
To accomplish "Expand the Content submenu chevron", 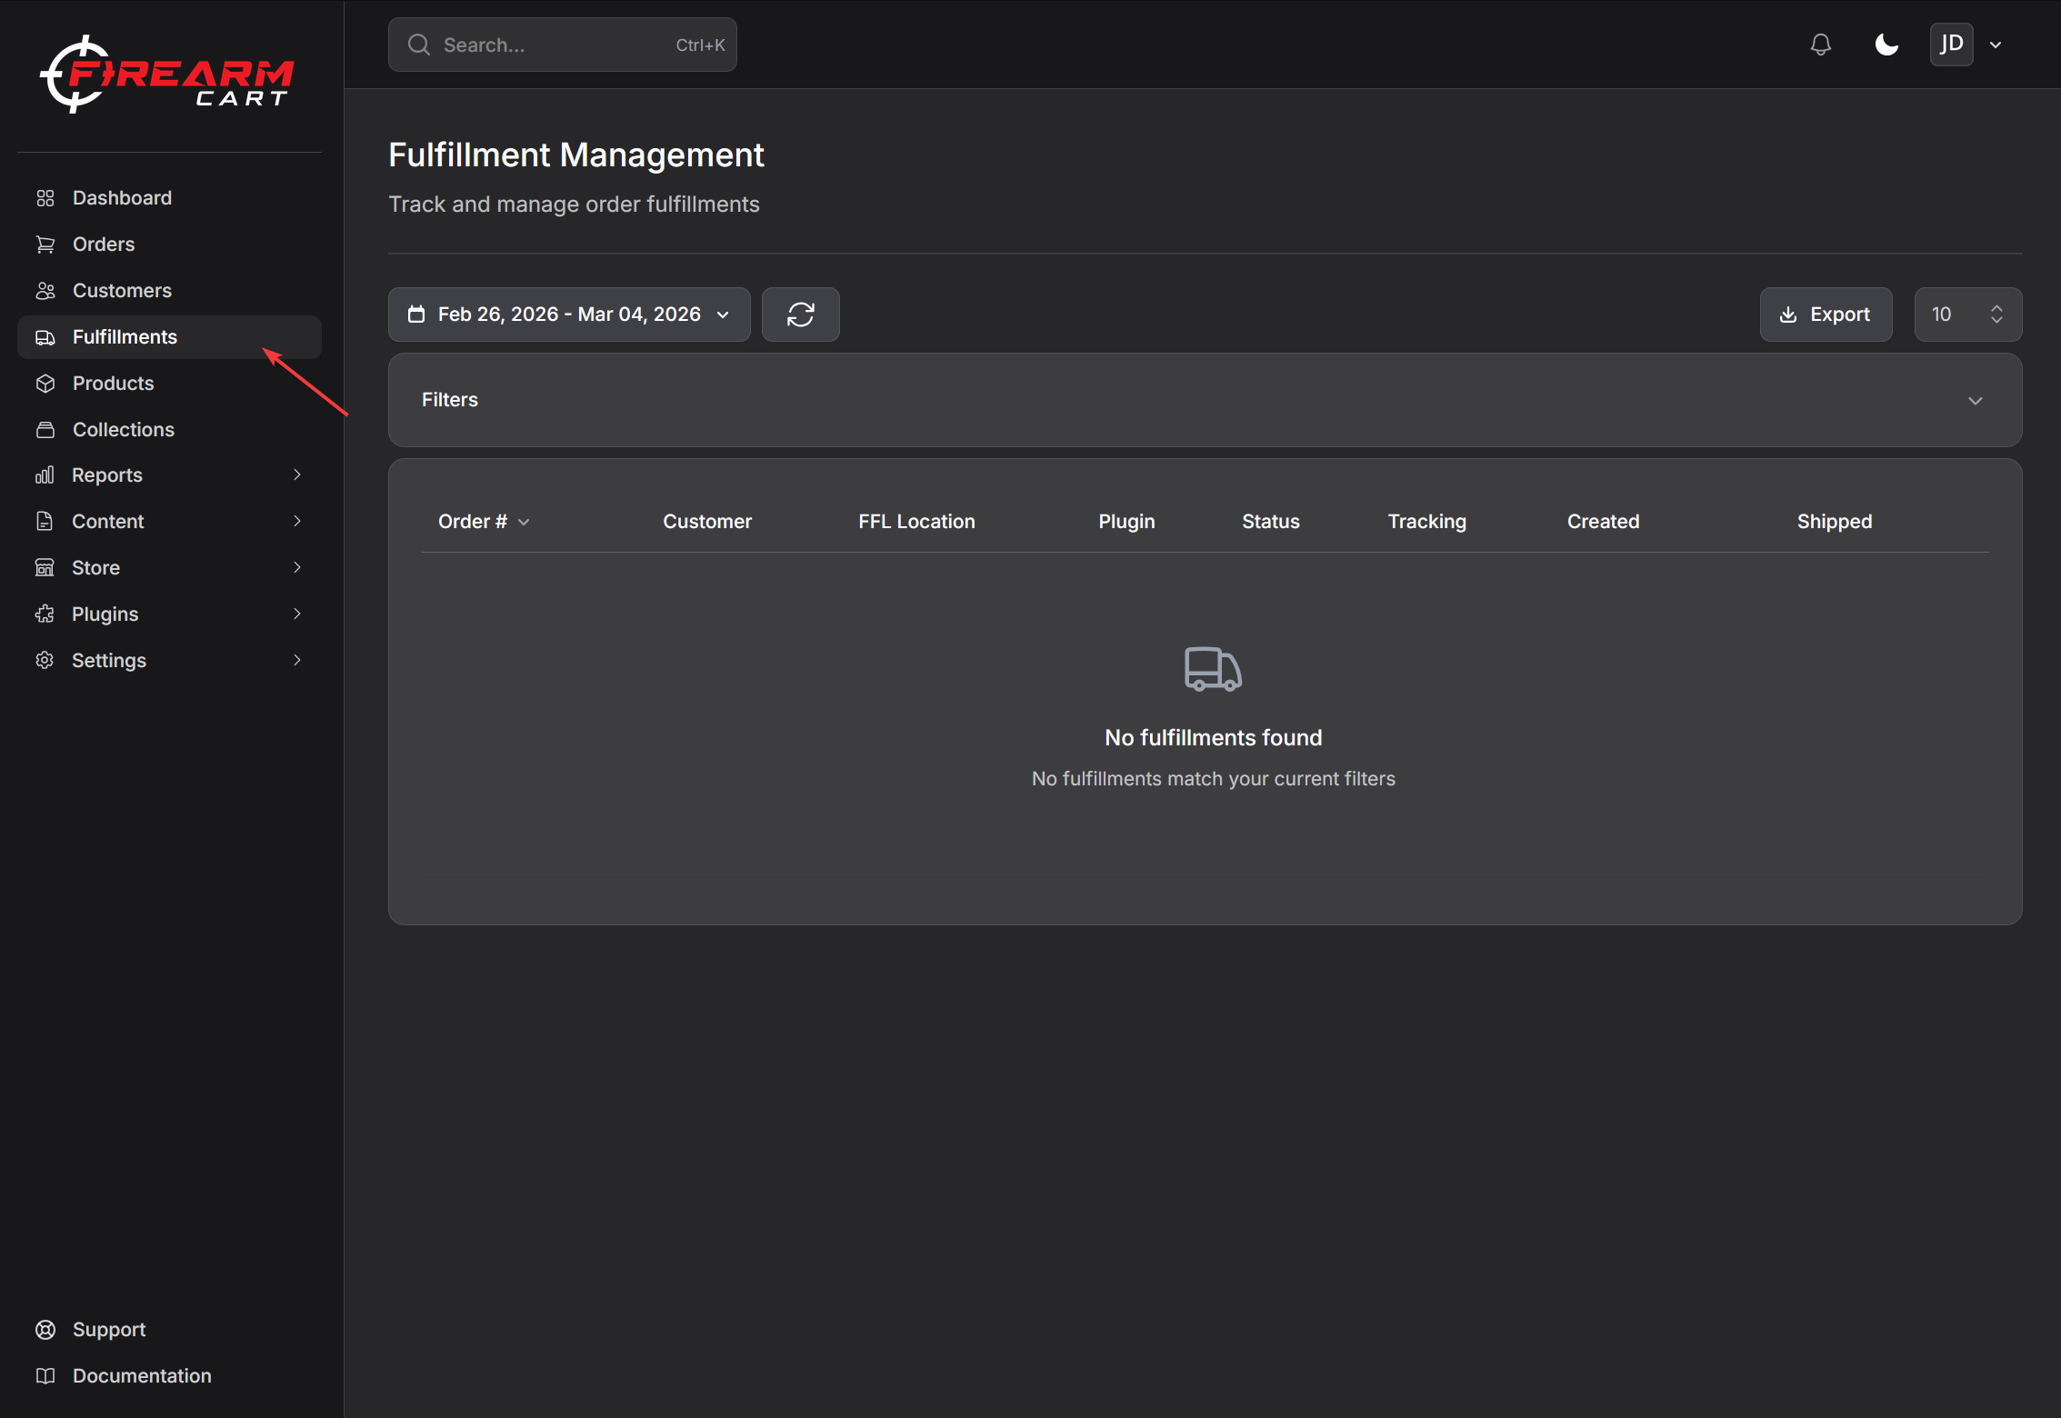I will point(297,521).
